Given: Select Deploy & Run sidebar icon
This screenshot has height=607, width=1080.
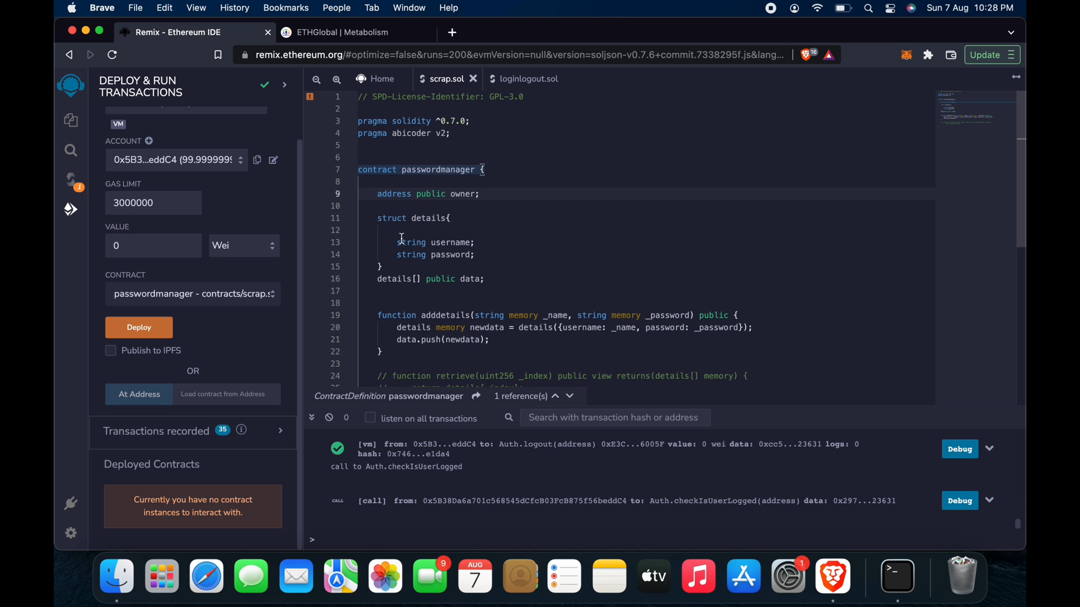Looking at the screenshot, I should point(71,210).
